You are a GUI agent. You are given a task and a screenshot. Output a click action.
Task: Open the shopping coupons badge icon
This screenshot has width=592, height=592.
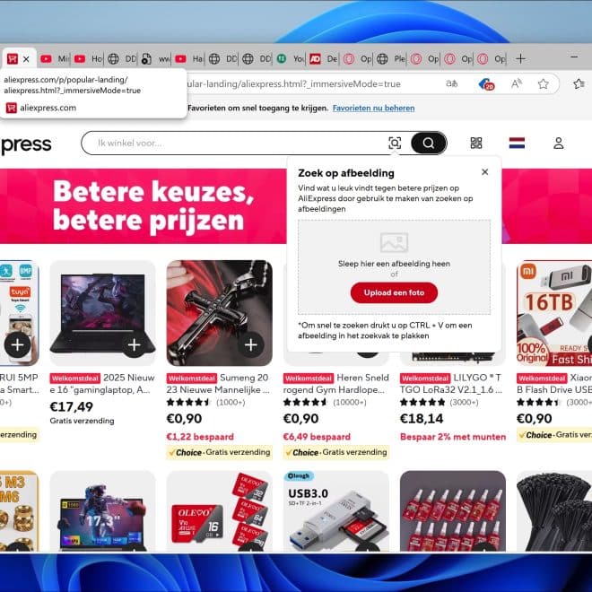click(x=486, y=84)
